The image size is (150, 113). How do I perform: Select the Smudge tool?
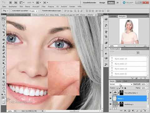coord(4,60)
